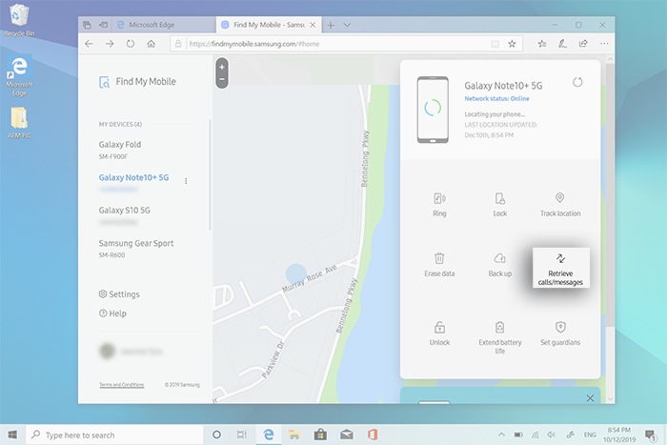Screen dimensions: 667x445
Task: Open Recycle Bin desktop icon
Action: [x=19, y=20]
